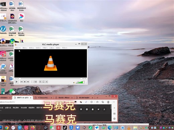Click Edge refresh icon in toolbar
Screen dimensions: 174x130
(91, 102)
